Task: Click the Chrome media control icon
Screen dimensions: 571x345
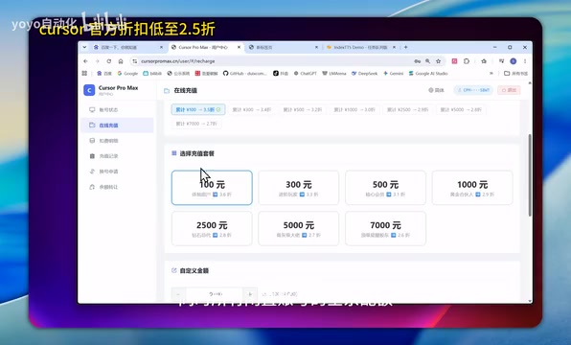Action: (501, 61)
